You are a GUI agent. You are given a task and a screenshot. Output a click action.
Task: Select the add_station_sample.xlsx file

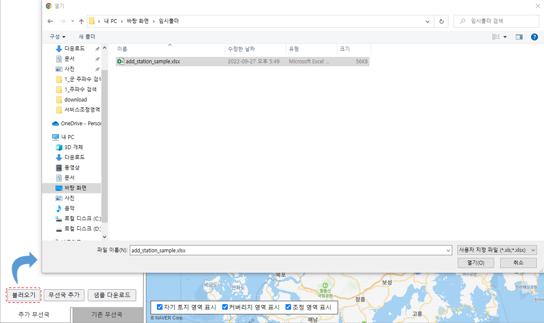point(153,62)
